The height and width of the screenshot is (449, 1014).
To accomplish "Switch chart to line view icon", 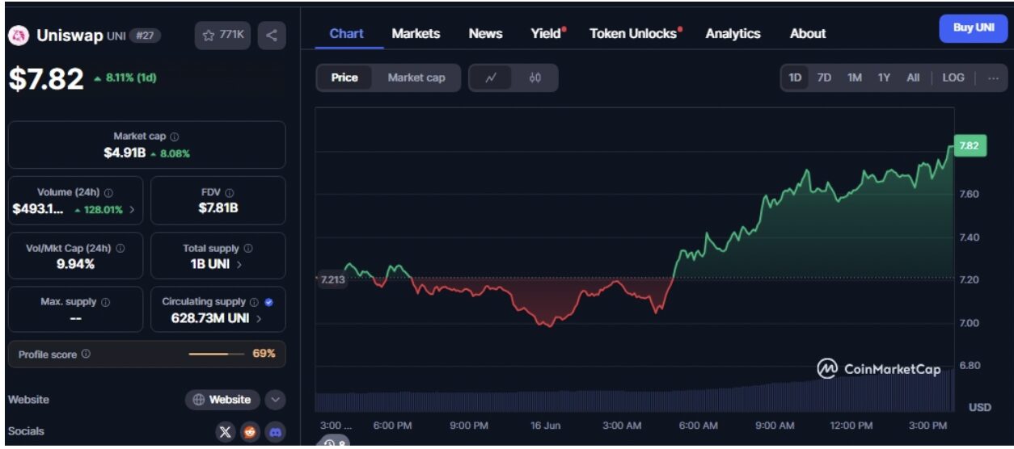I will click(x=491, y=78).
